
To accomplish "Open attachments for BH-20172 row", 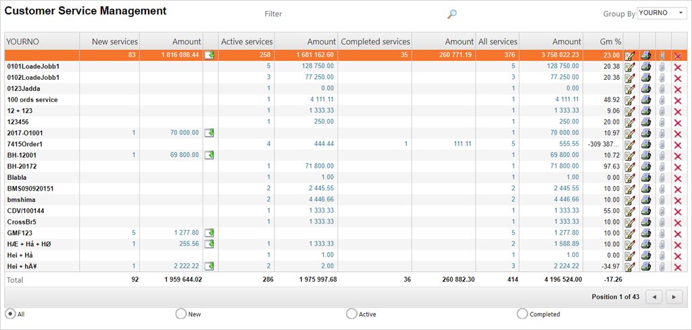I will 662,166.
